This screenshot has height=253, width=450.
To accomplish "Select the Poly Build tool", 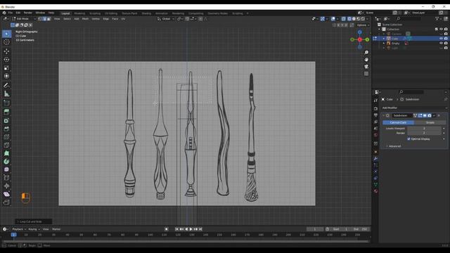I will click(x=6, y=153).
